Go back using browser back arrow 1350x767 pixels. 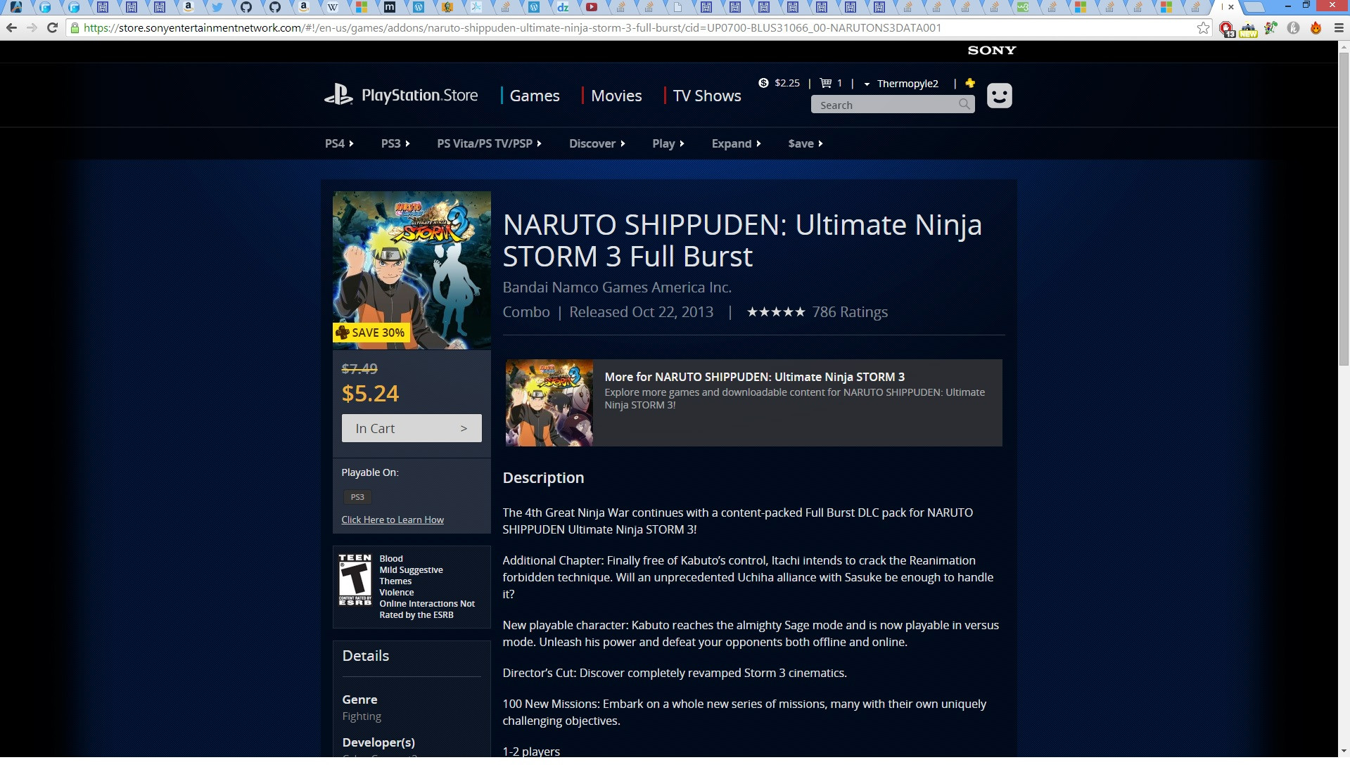11,28
